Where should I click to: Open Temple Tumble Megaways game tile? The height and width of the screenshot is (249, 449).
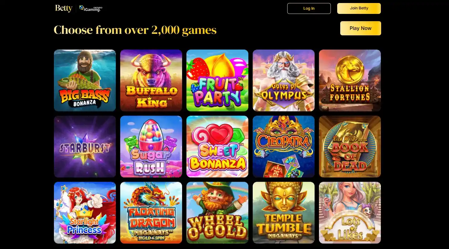coord(284,213)
